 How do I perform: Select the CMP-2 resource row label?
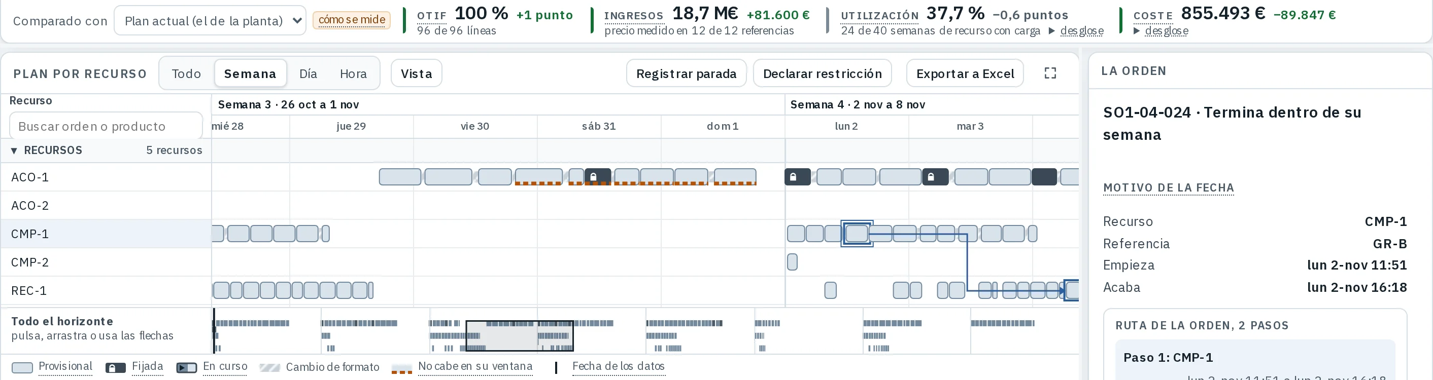[30, 262]
